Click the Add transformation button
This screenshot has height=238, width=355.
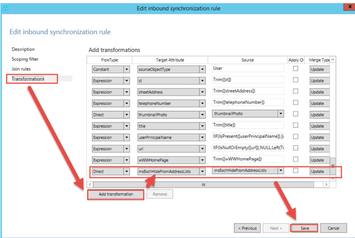pyautogui.click(x=116, y=194)
